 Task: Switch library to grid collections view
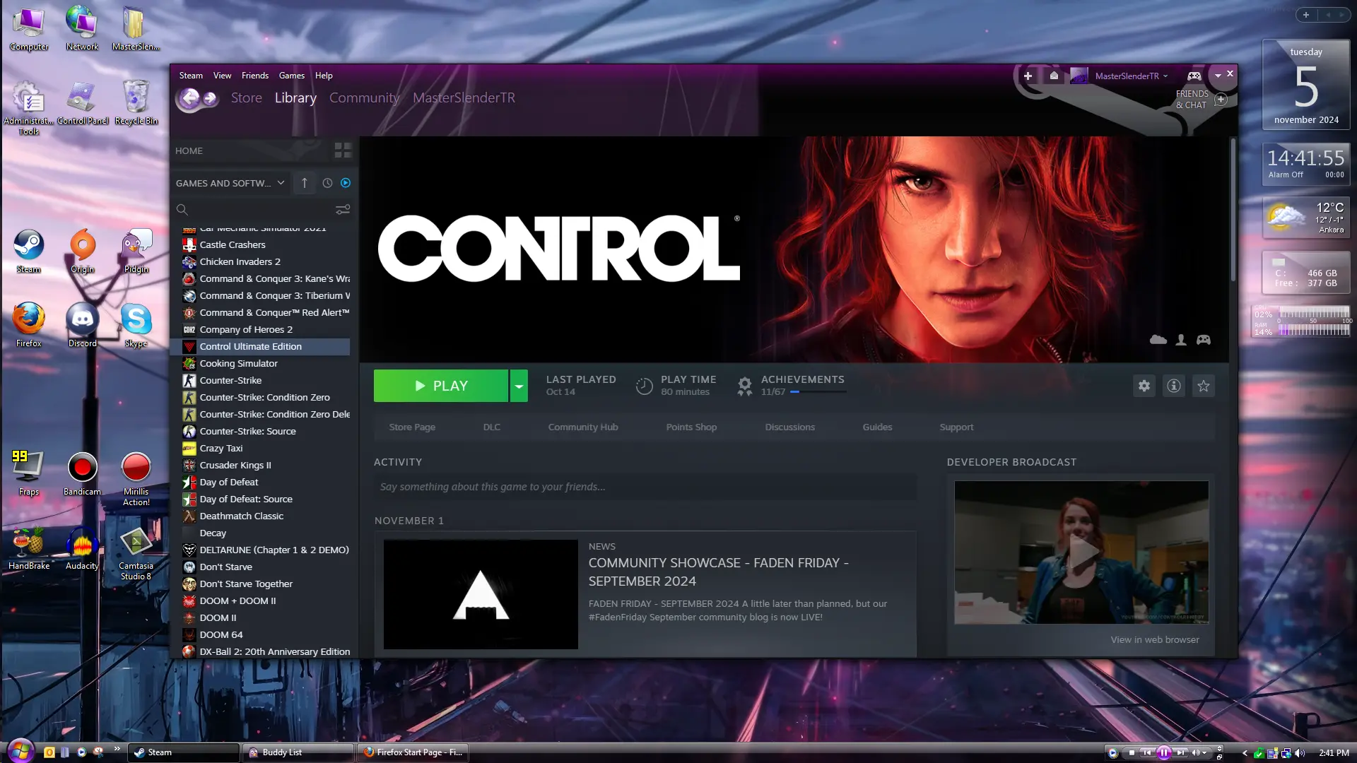point(343,150)
